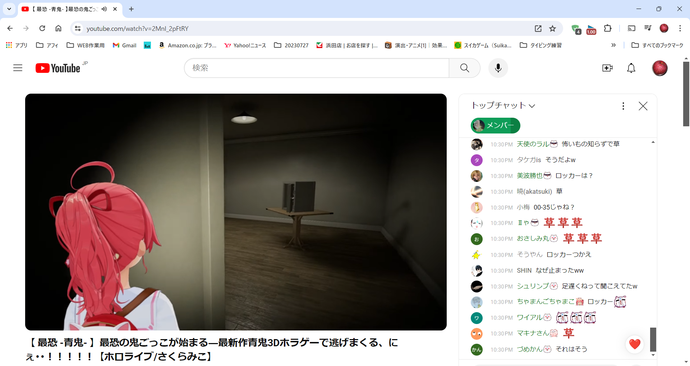Cast the tab using the cast icon
The height and width of the screenshot is (366, 690).
point(631,28)
